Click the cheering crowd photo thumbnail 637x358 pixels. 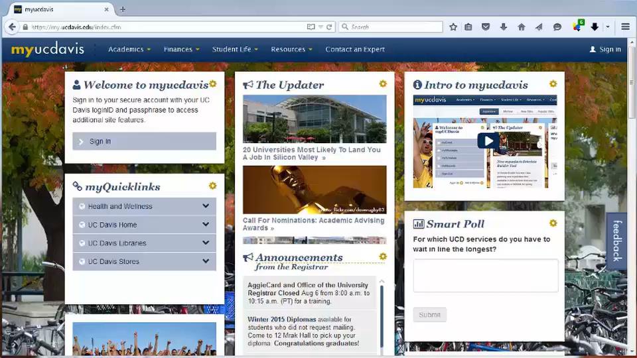tap(144, 339)
